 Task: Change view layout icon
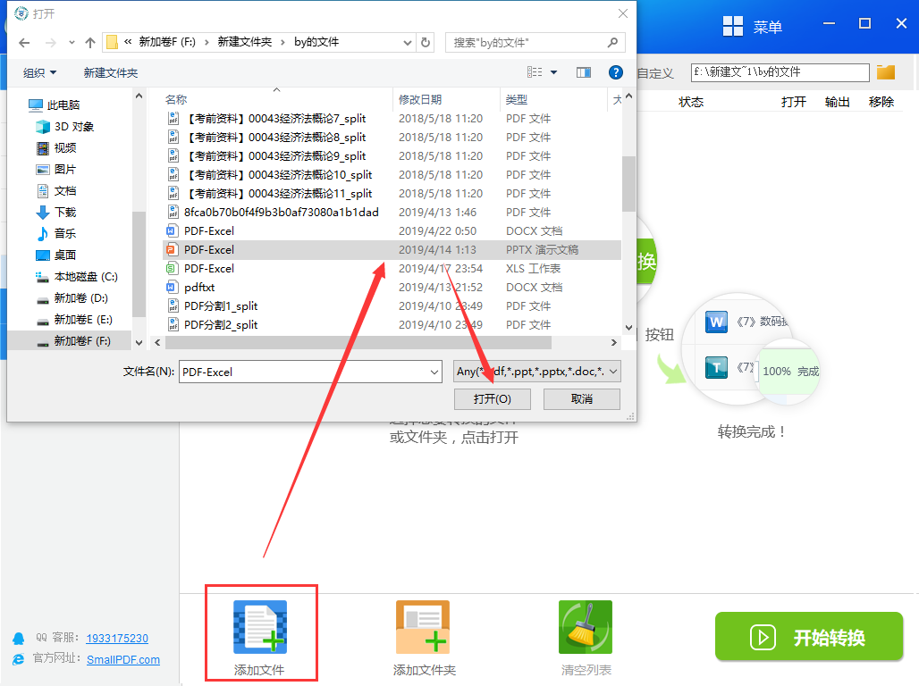[534, 72]
